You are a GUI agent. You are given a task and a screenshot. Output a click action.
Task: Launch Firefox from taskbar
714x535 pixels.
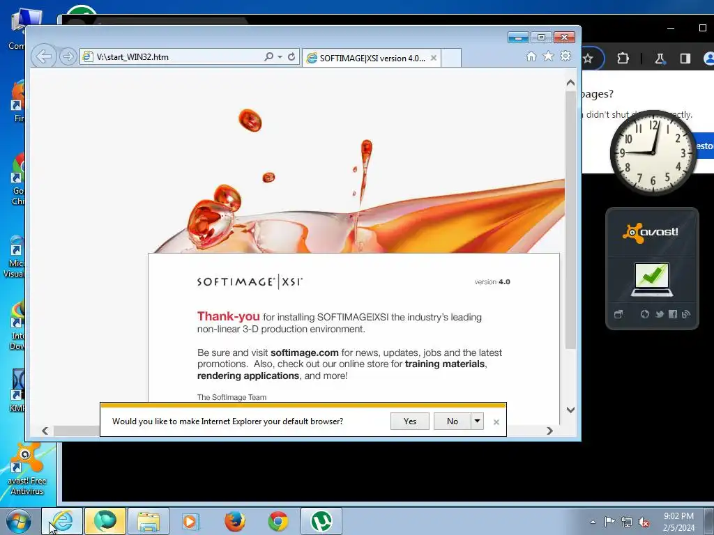(x=234, y=521)
